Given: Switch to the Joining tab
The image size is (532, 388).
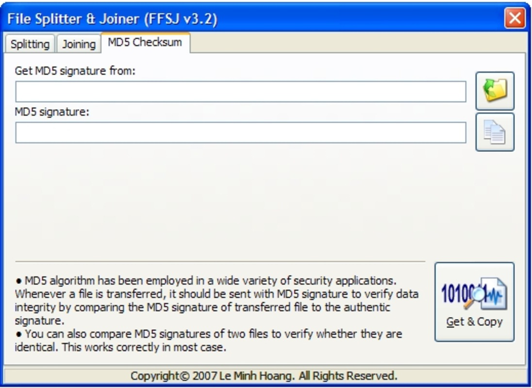Looking at the screenshot, I should [79, 44].
